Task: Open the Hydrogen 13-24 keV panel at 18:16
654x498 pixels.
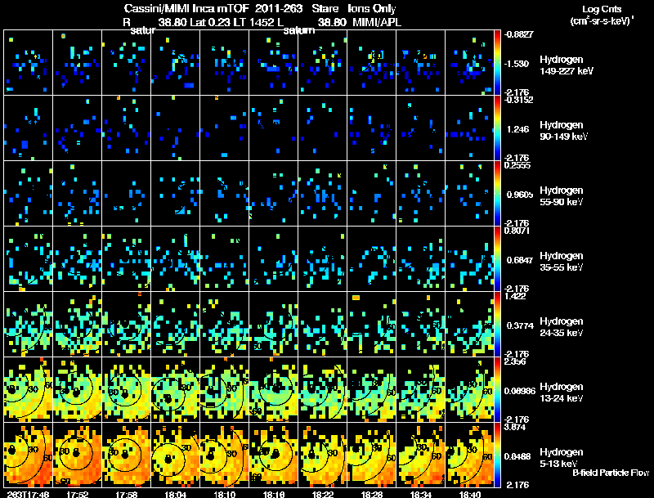Action: tap(274, 390)
